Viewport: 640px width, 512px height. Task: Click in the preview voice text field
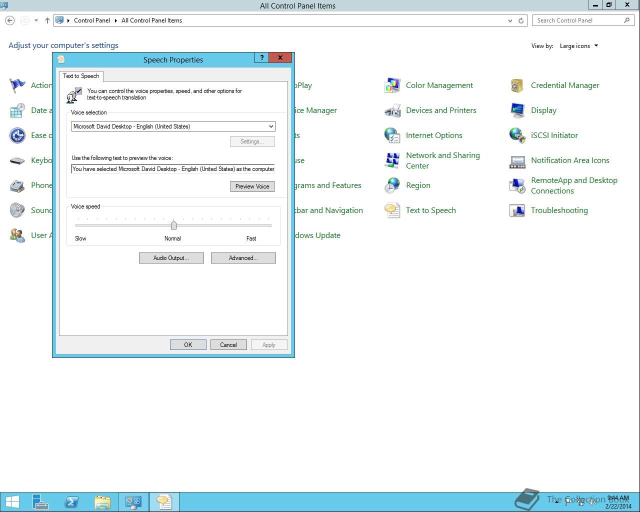(x=173, y=169)
